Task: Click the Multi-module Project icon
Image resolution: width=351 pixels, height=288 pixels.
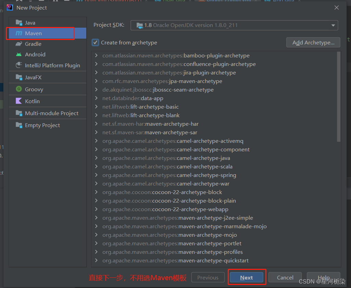Action: tap(19, 113)
